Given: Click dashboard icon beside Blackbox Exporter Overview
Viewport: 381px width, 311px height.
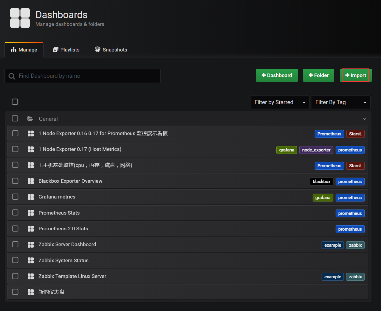Looking at the screenshot, I should 30,181.
